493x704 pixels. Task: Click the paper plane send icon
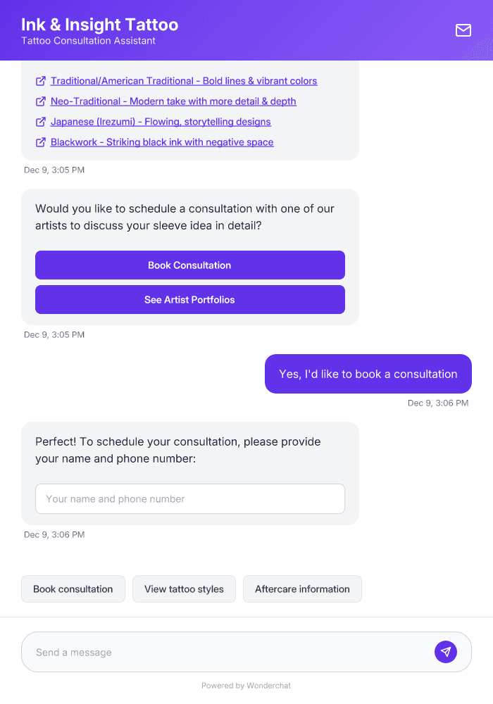446,651
